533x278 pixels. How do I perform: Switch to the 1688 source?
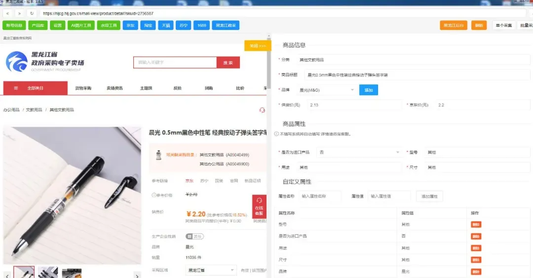point(201,26)
